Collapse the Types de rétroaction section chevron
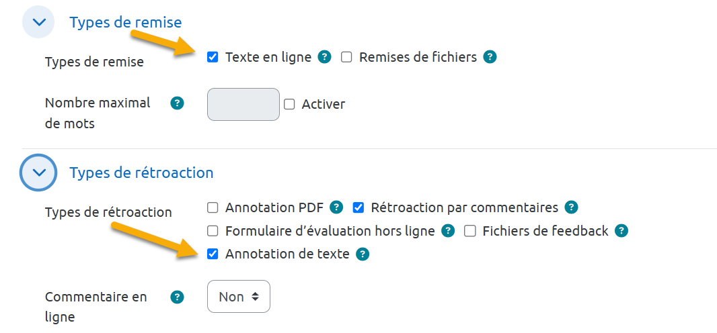 pos(38,173)
